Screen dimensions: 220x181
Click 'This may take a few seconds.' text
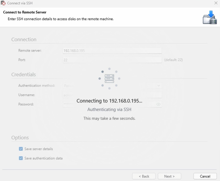coord(109,118)
